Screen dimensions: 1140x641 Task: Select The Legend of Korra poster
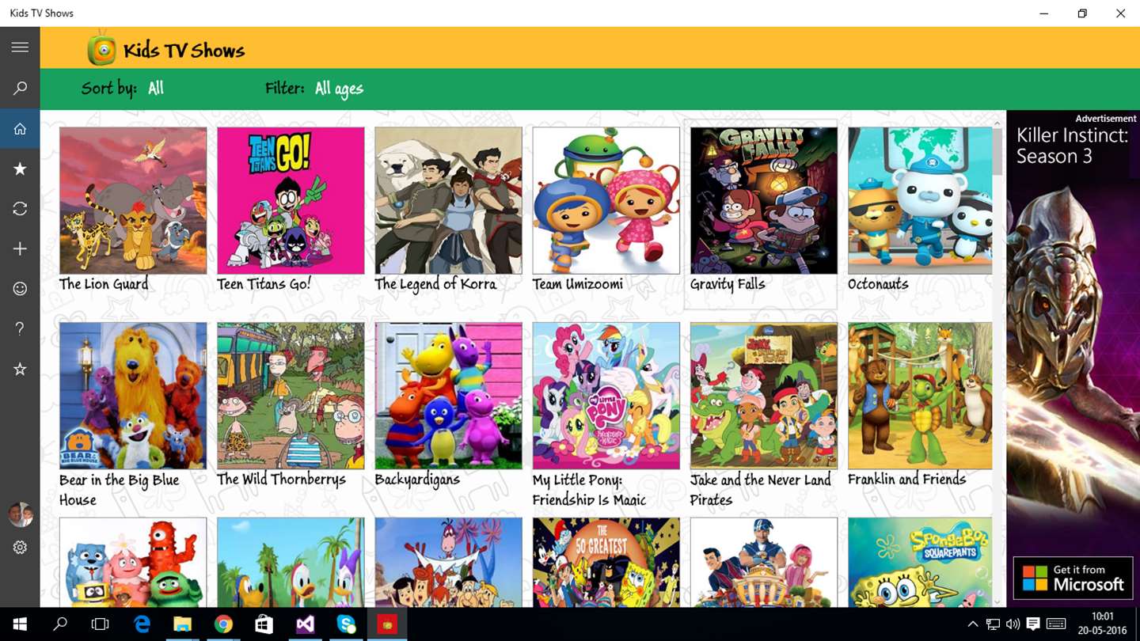(x=448, y=200)
